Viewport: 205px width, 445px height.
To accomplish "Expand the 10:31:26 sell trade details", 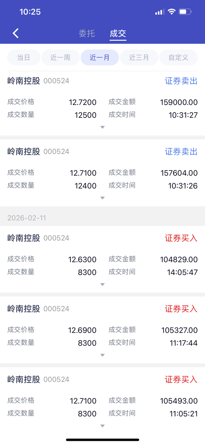I will click(x=102, y=198).
